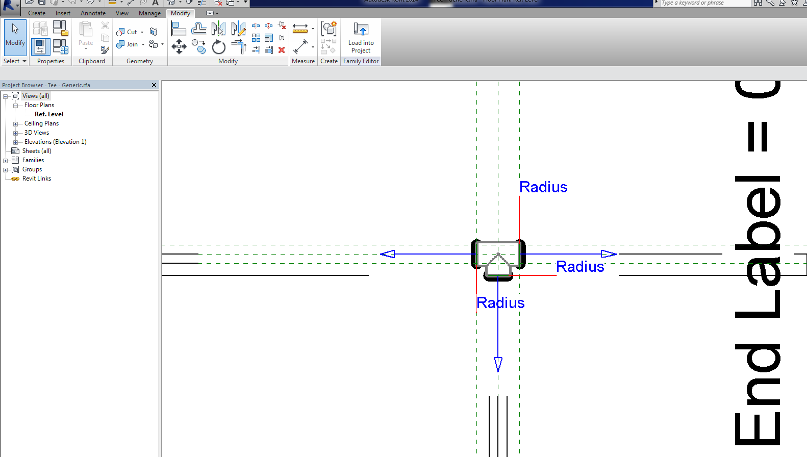Select Revit Links in Project Browser
The image size is (807, 457).
coord(37,179)
